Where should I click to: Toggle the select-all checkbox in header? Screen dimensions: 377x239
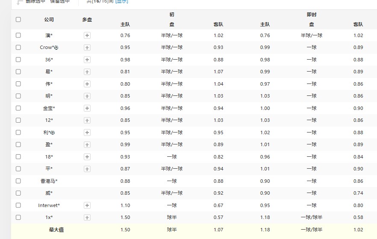[18, 20]
